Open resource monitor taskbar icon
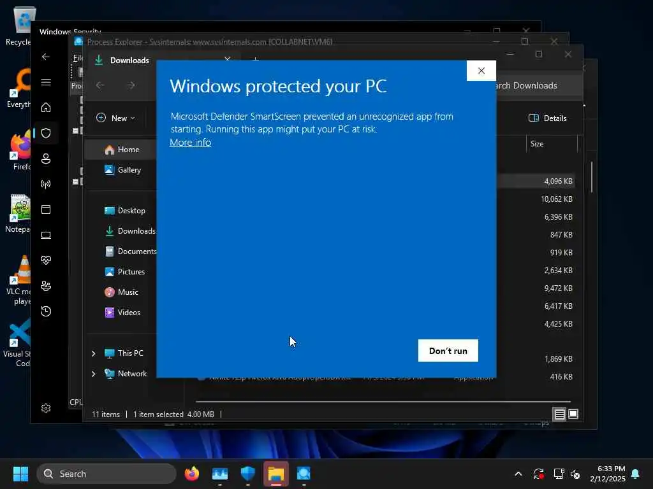This screenshot has width=653, height=489. (220, 474)
